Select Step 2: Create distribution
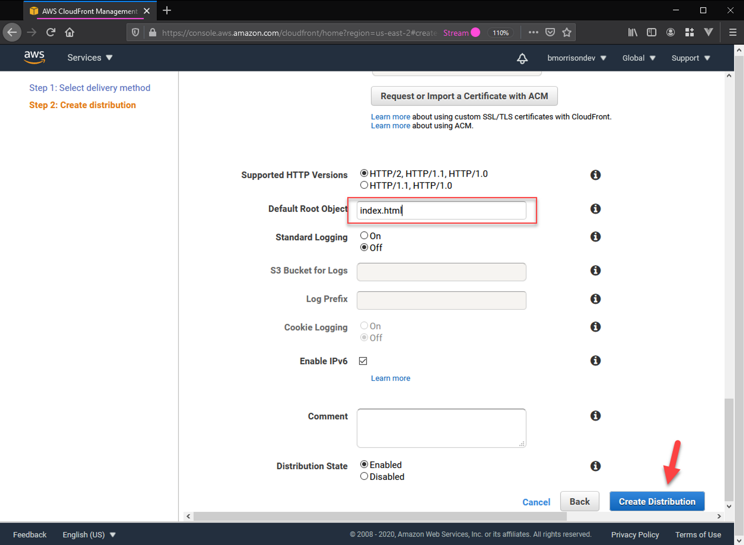The image size is (744, 545). pyautogui.click(x=82, y=105)
